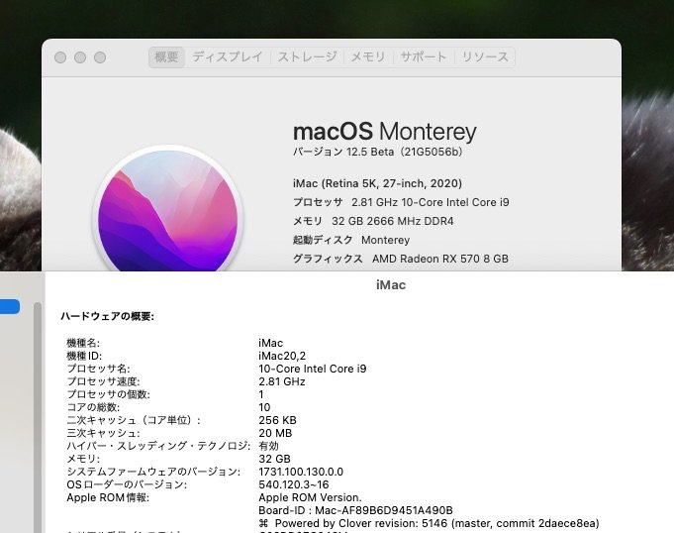Click the システムファームウェアのバージョン label
This screenshot has height=533, width=674.
pos(153,472)
